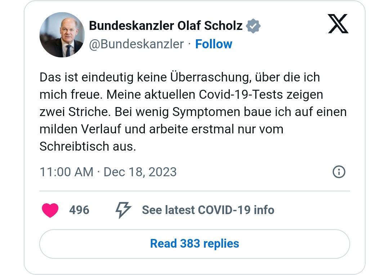
Task: Click the word Covid-19-Tests in the tweet
Action: coord(241,94)
